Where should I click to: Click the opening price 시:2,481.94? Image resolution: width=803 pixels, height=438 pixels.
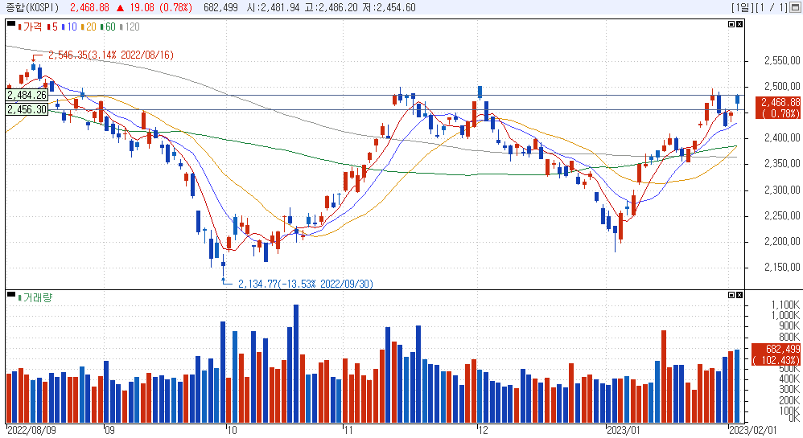[273, 8]
